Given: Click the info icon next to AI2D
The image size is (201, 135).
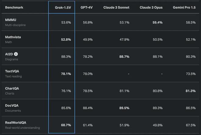Looking at the screenshot, I should (16, 54).
